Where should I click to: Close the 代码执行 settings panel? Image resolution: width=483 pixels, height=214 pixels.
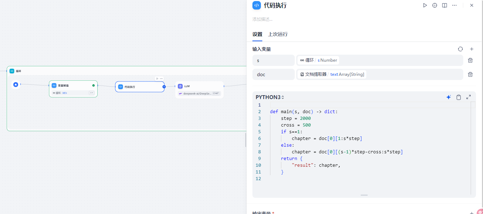click(472, 5)
